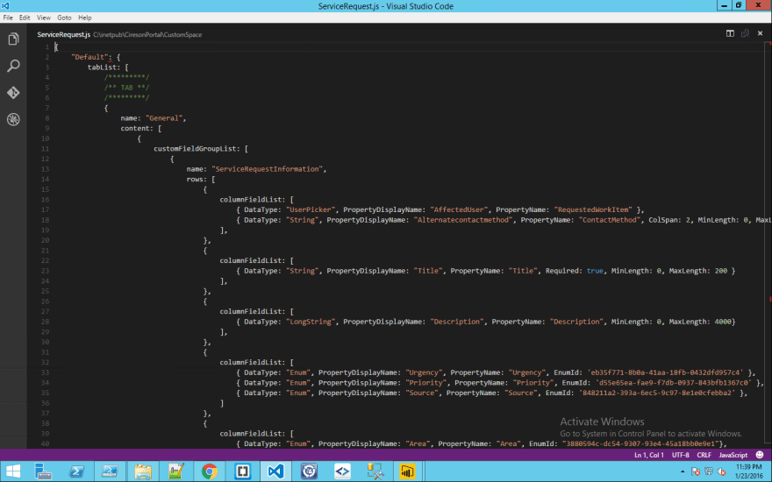Select the ServiceRequest.js editor title
Screen dimensions: 772x482
click(63, 34)
